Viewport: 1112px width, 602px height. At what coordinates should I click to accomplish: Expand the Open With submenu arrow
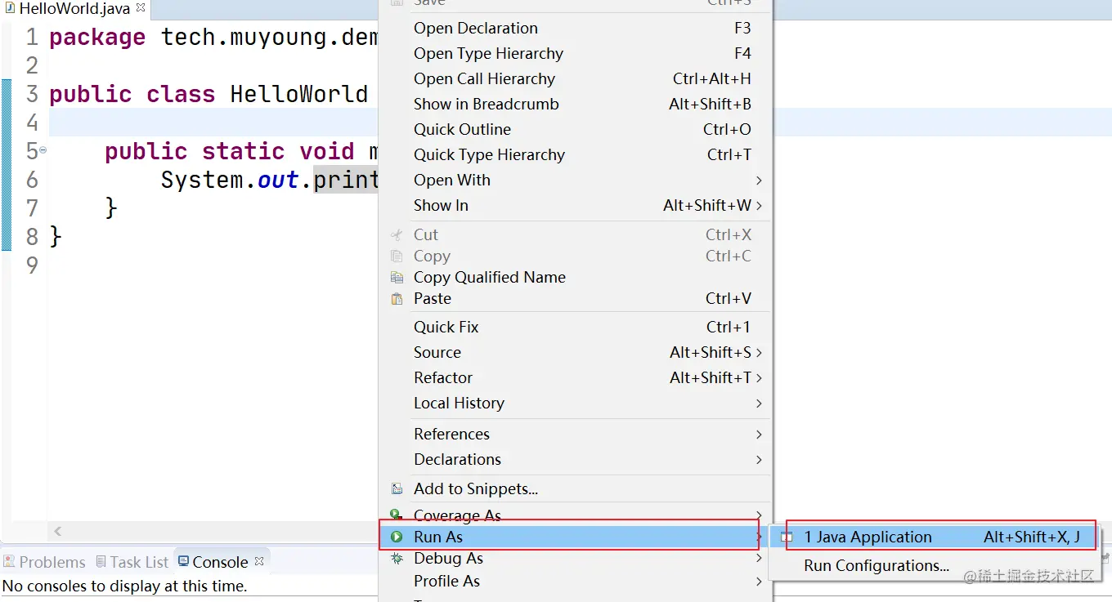pos(759,180)
